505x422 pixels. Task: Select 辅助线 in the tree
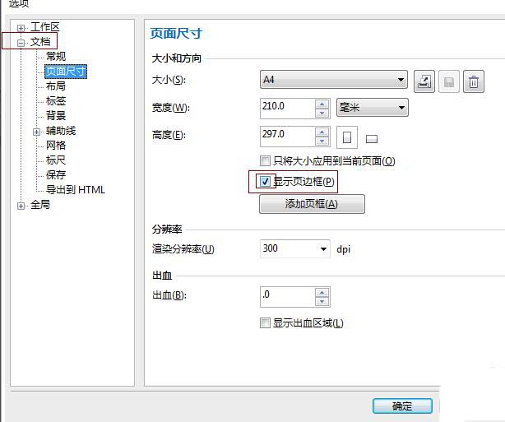pos(61,131)
